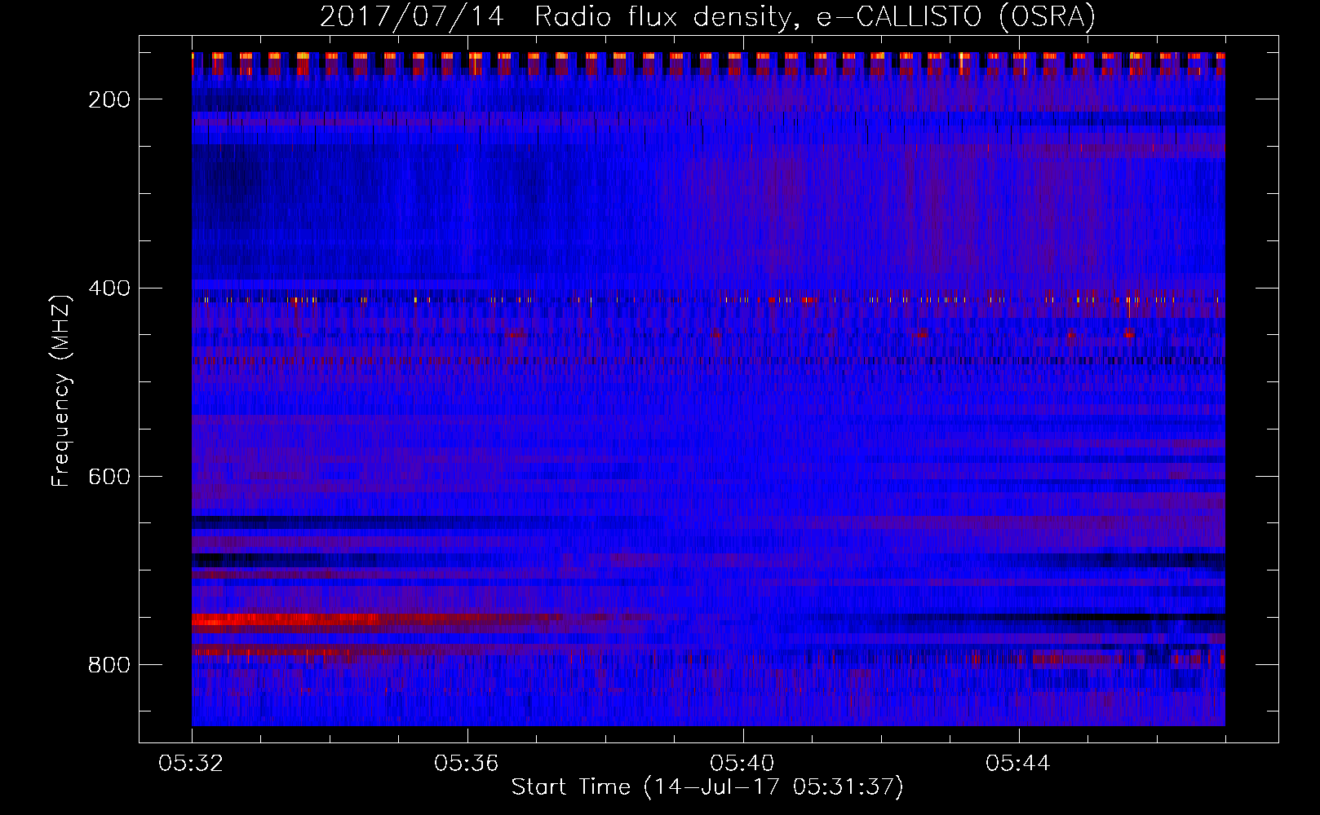Click the 200 frequency tick label
This screenshot has width=1320, height=815.
pyautogui.click(x=109, y=99)
